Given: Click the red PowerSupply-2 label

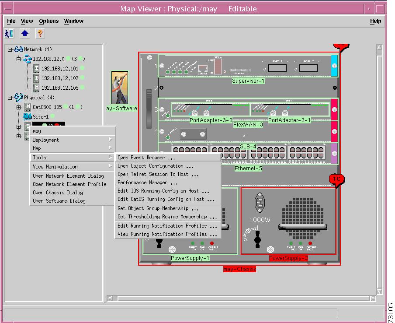Looking at the screenshot, I should [x=288, y=258].
